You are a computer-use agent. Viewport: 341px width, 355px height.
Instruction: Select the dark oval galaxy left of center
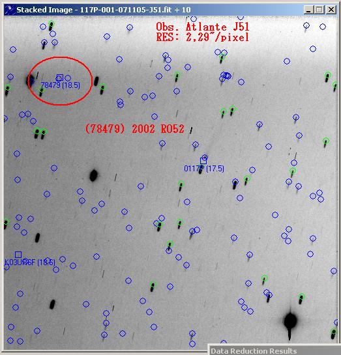click(x=94, y=175)
